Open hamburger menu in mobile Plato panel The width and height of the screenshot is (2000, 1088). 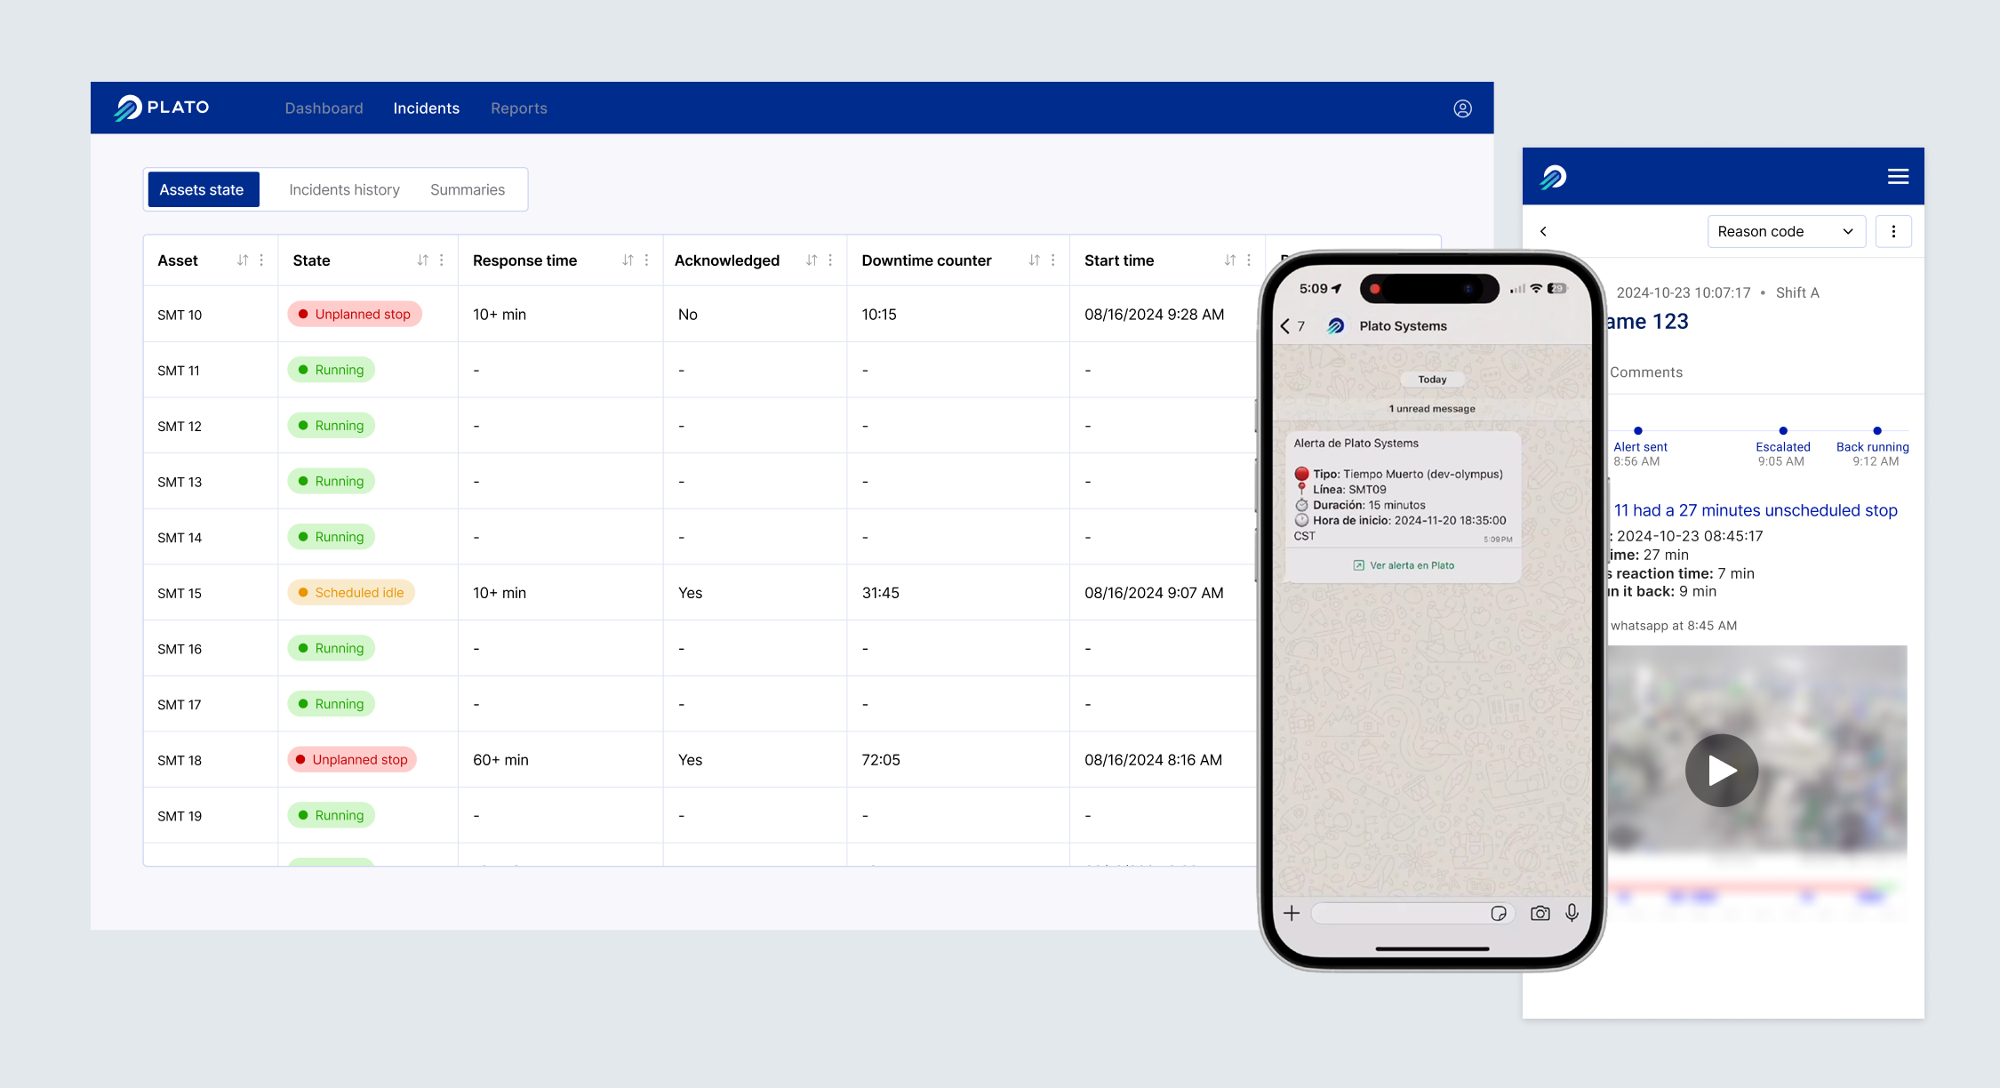[1898, 177]
